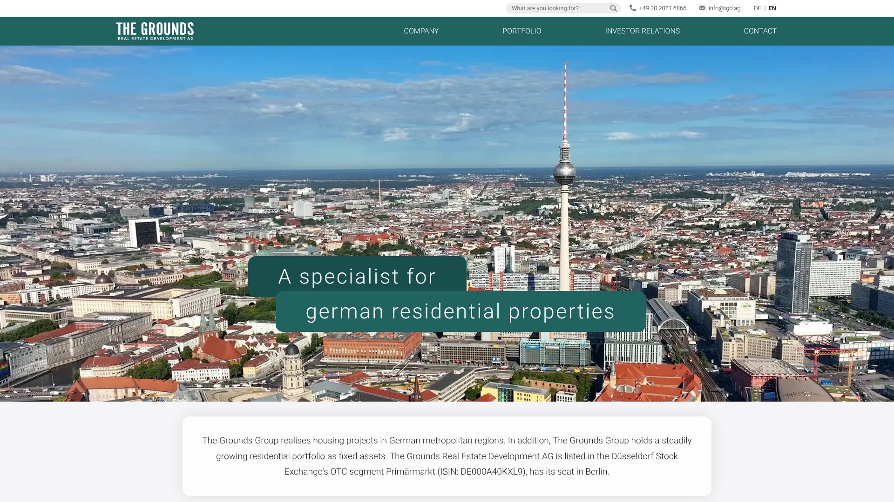Click the 'A specialist for' headline banner
This screenshot has width=894, height=502.
pyautogui.click(x=357, y=276)
